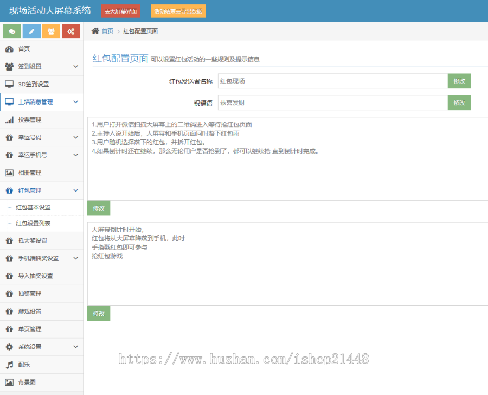Expand the 系统设置 chevron
The height and width of the screenshot is (395, 488).
(75, 347)
